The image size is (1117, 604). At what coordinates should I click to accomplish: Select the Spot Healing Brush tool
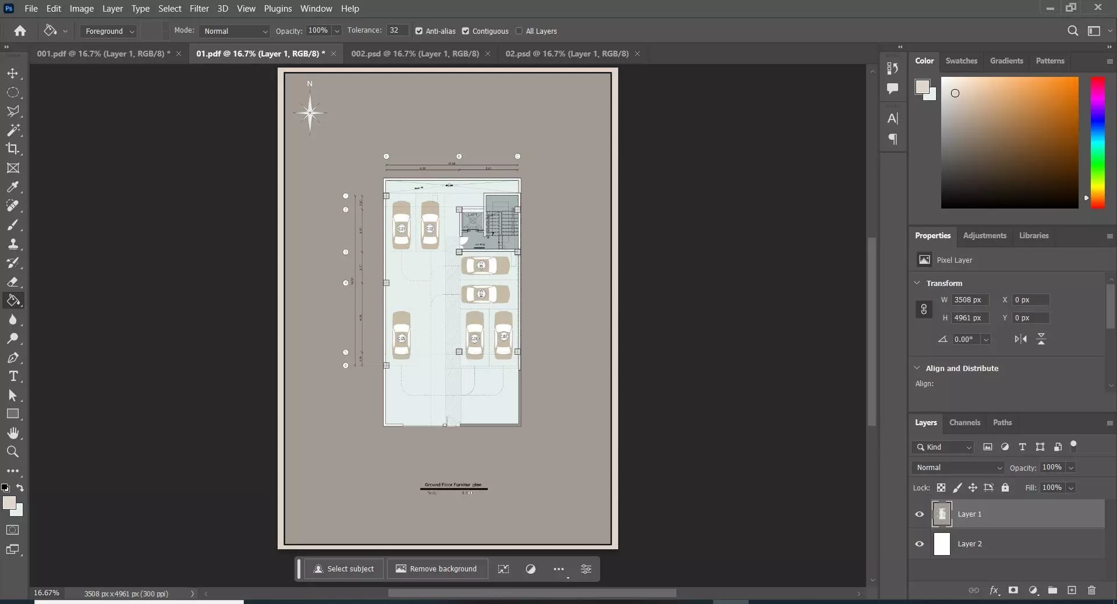13,206
